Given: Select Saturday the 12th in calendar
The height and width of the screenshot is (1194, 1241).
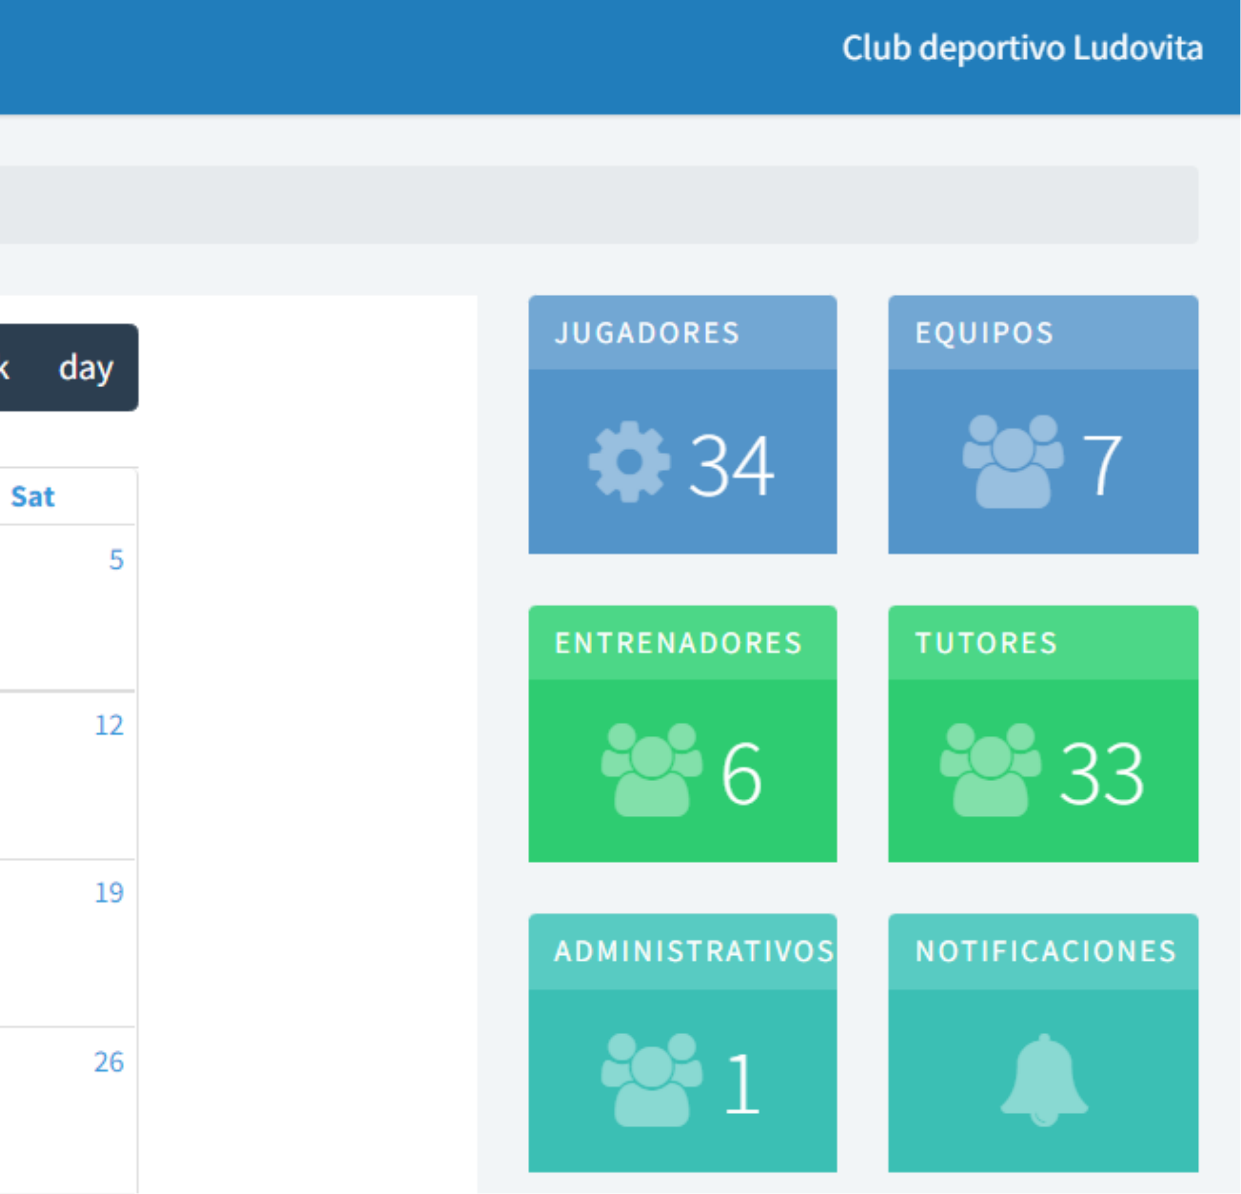Looking at the screenshot, I should pyautogui.click(x=109, y=726).
